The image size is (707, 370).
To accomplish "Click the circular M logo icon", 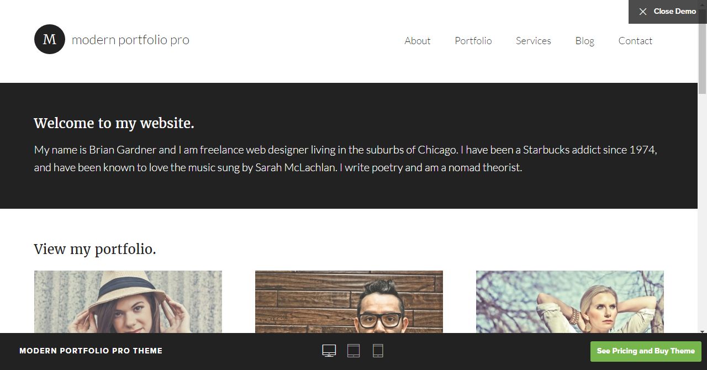I will 50,39.
